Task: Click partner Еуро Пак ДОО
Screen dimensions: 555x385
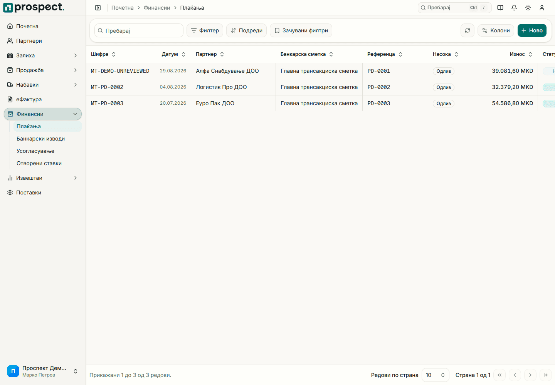Action: 215,103
